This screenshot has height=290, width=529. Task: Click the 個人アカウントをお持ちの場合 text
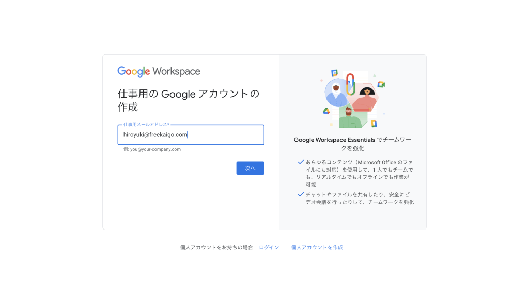216,248
